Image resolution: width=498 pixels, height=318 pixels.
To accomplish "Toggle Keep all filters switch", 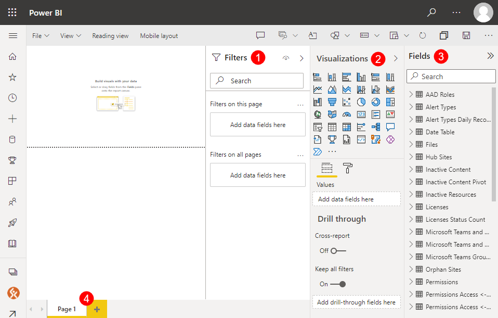I will point(338,284).
